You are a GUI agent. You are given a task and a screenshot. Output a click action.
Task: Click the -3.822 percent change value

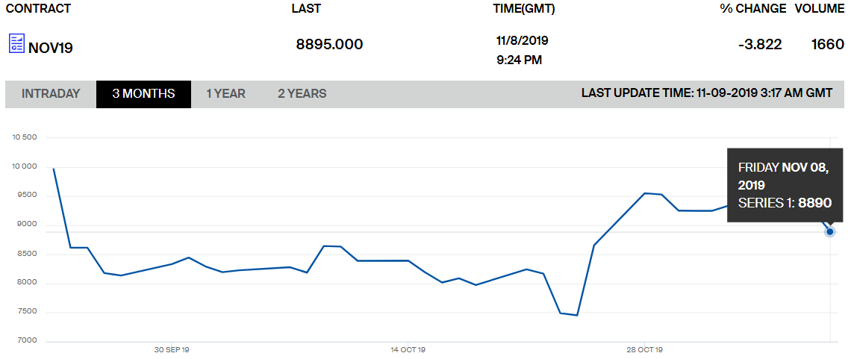(760, 45)
